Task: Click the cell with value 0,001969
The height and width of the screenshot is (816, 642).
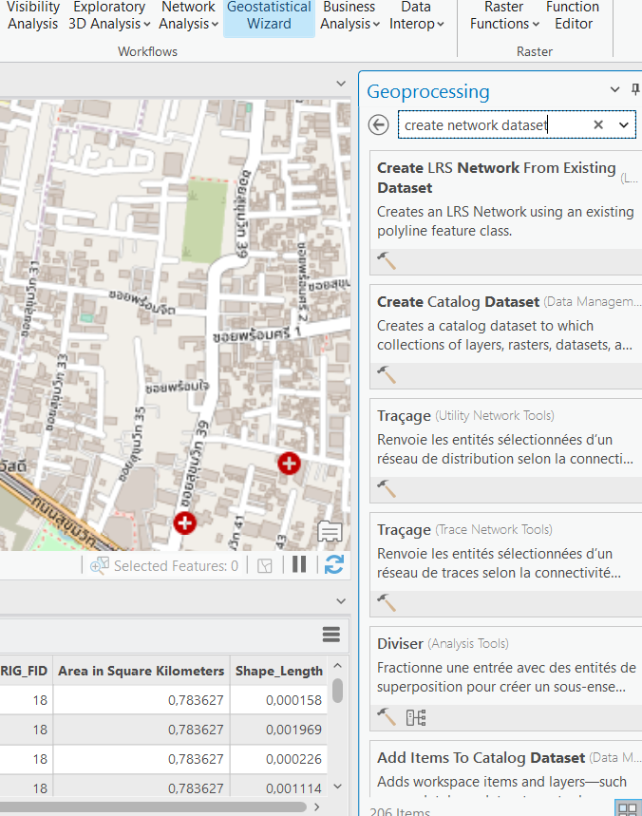Action: coord(279,730)
